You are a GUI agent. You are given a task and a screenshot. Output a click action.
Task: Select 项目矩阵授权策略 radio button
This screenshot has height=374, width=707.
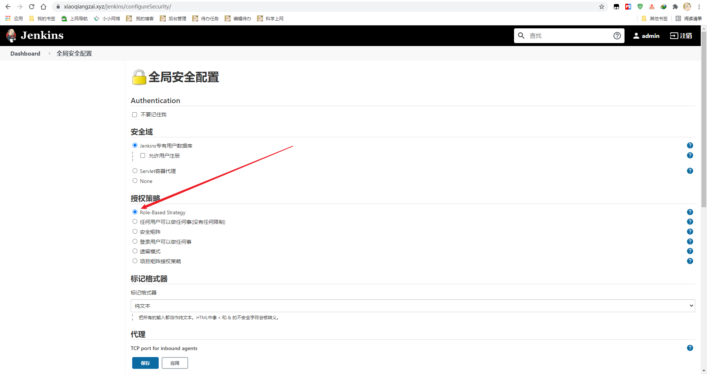(135, 261)
